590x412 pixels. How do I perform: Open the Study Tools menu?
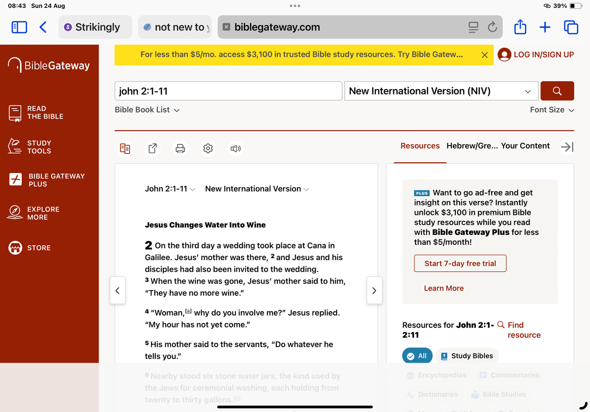click(x=30, y=147)
